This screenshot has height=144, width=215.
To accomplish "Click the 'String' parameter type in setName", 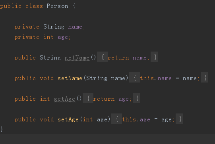I will tap(97, 78).
